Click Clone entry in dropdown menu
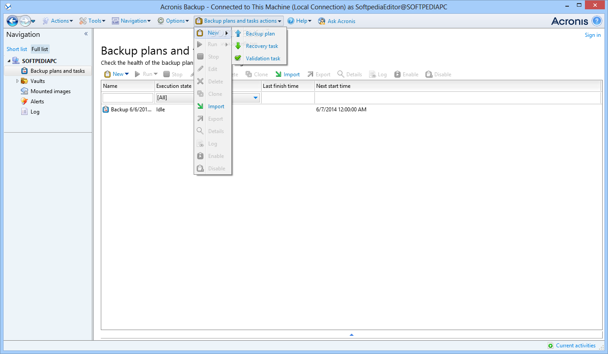 tap(213, 94)
